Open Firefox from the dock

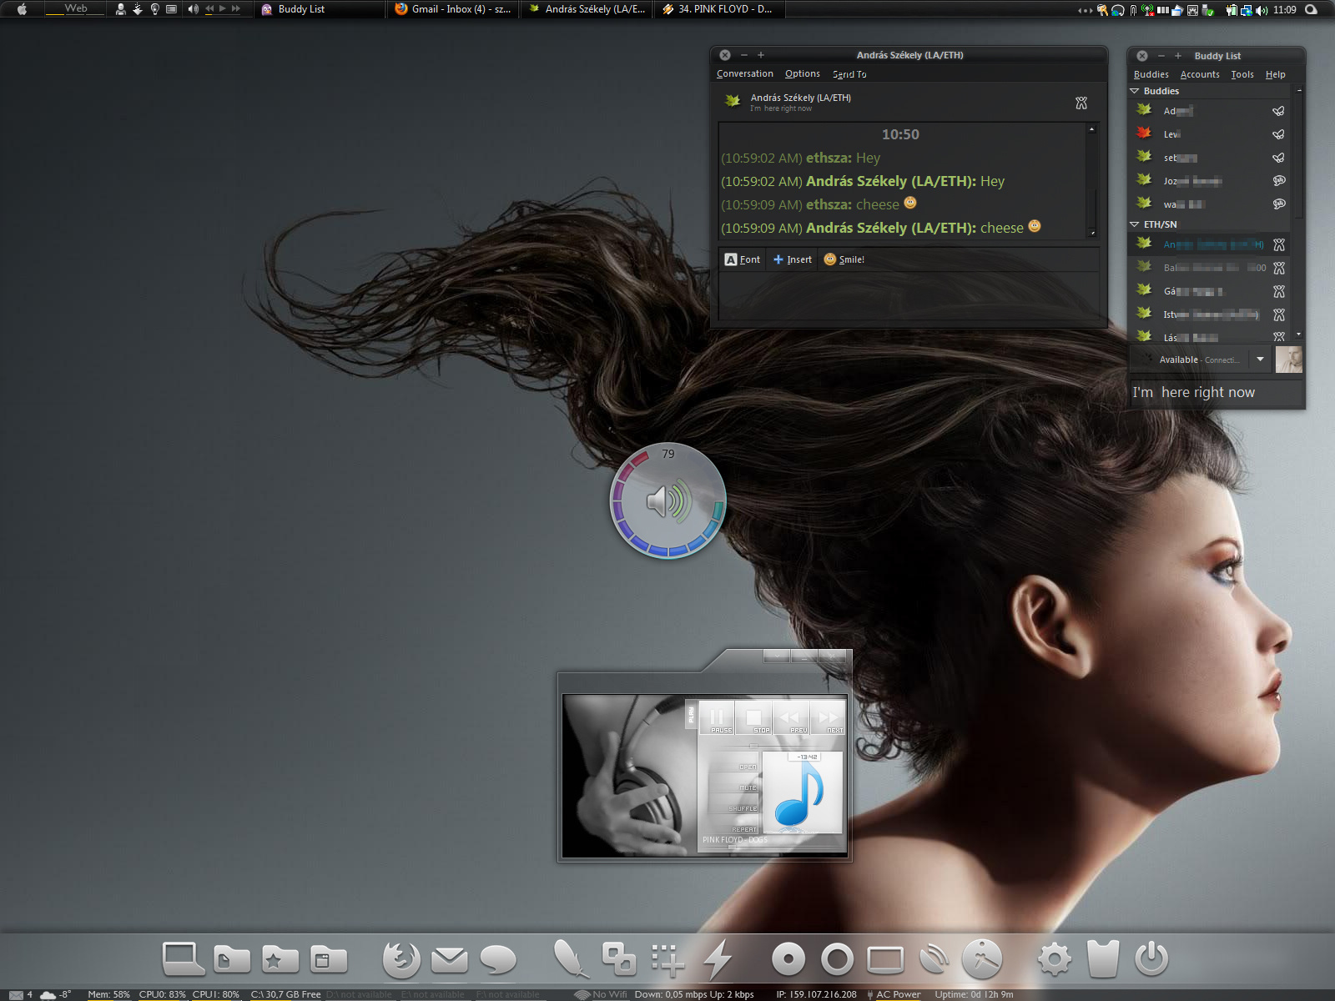point(401,959)
